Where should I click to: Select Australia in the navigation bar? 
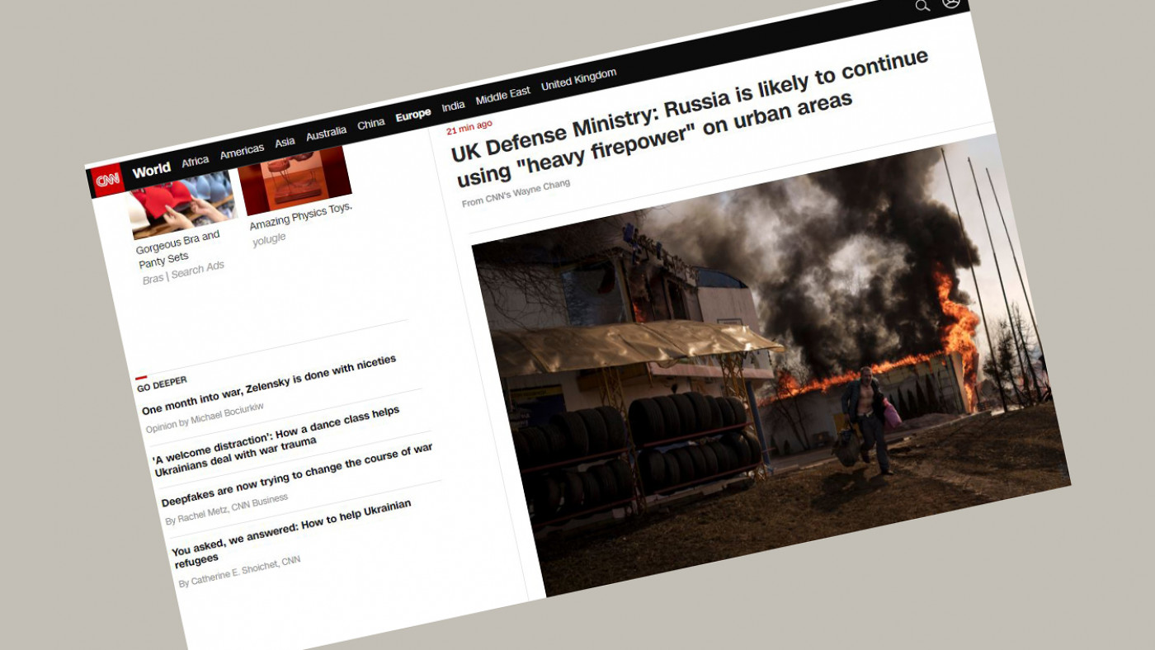[326, 134]
